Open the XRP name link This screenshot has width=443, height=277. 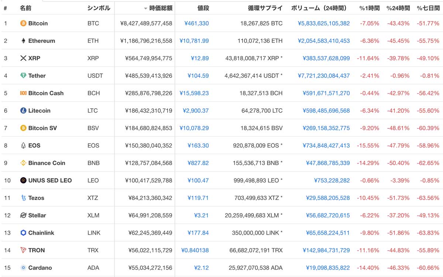coord(34,58)
